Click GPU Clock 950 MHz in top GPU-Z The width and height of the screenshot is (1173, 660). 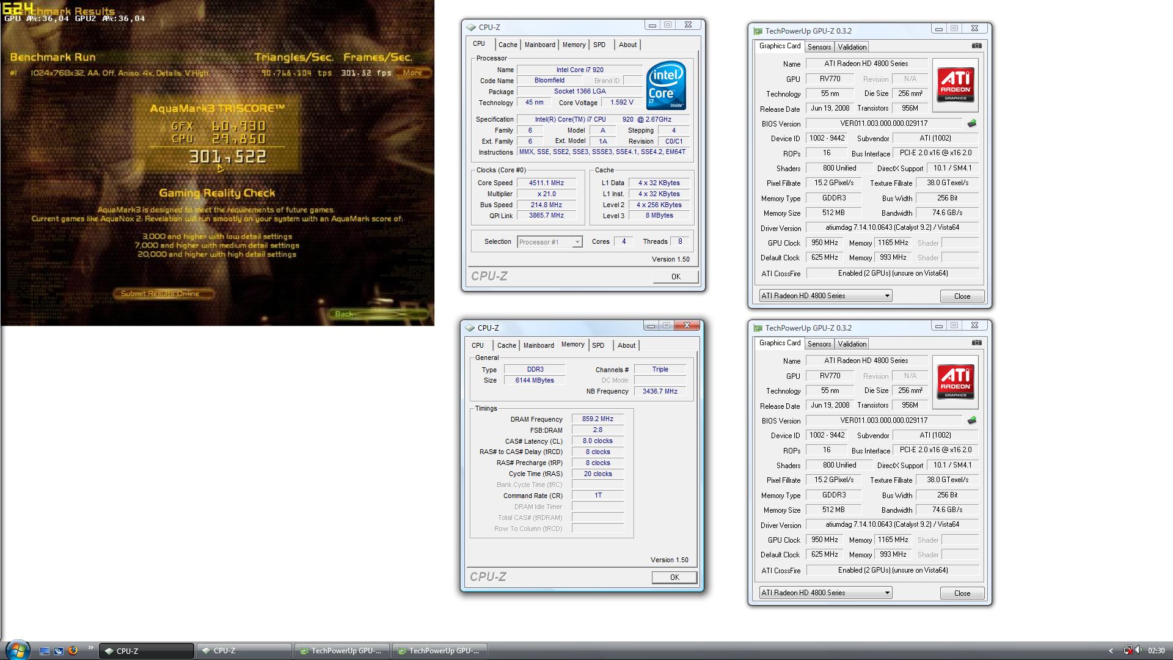coord(824,243)
